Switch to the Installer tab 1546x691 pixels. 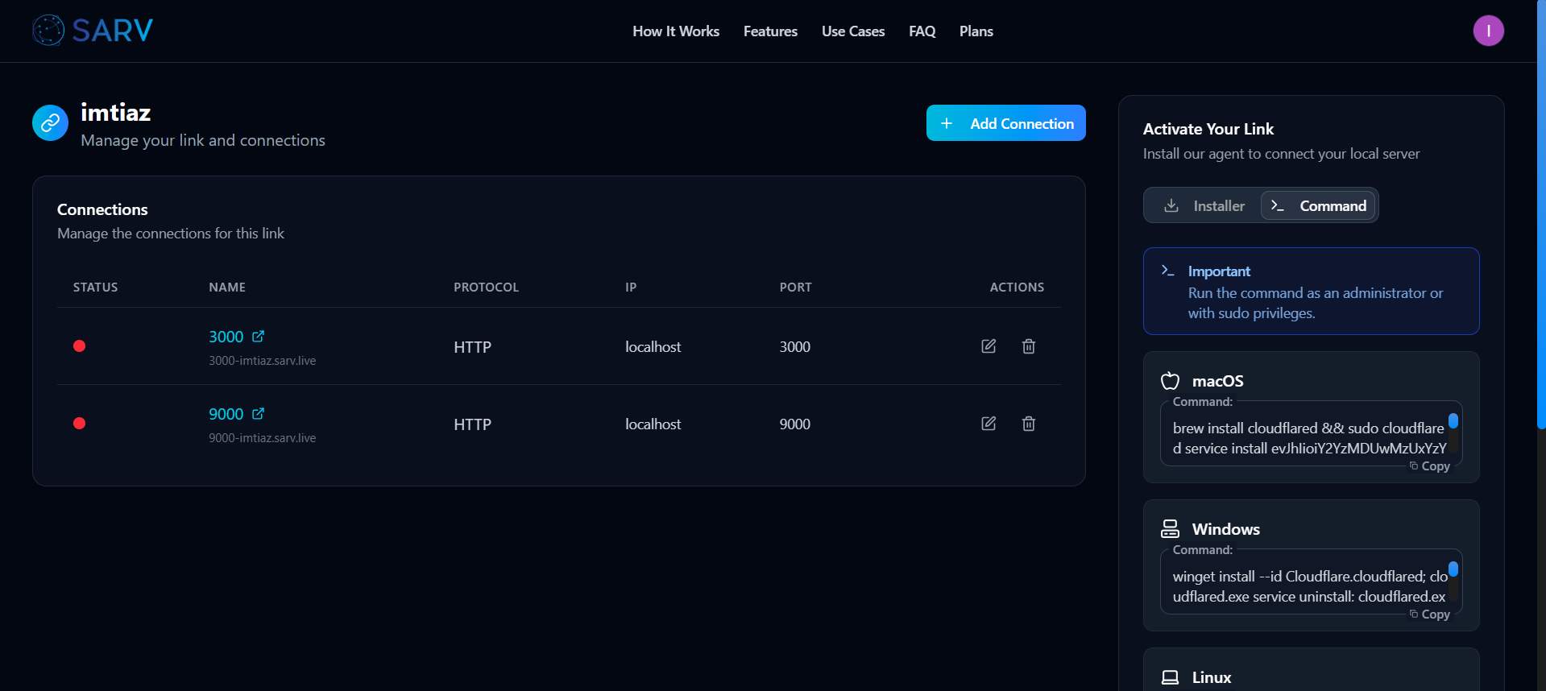point(1204,206)
